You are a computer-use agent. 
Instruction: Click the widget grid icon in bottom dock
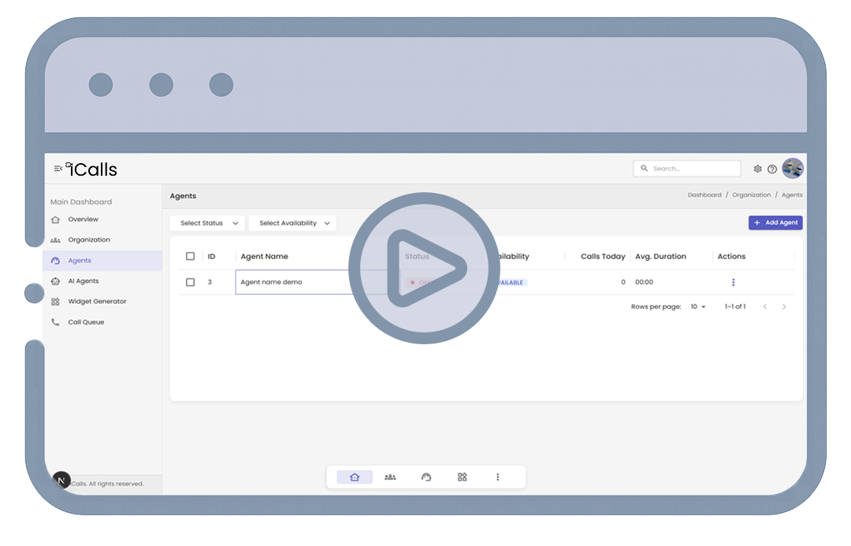[463, 477]
